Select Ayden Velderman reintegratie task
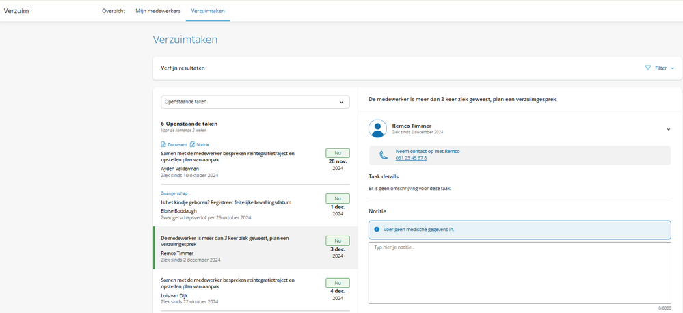Viewport: 683px width, 313px height. point(228,157)
